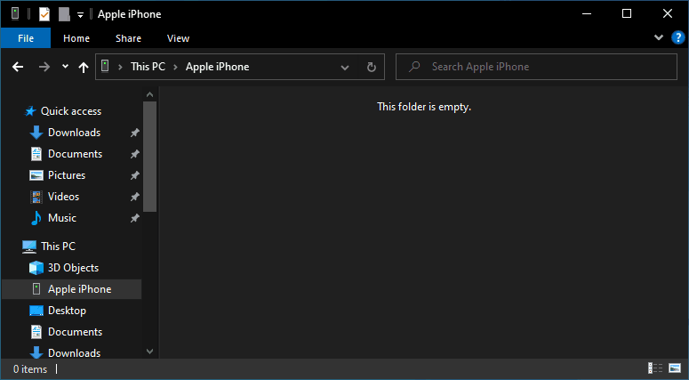Image resolution: width=689 pixels, height=380 pixels.
Task: Click the Desktop folder icon in sidebar
Action: 36,311
